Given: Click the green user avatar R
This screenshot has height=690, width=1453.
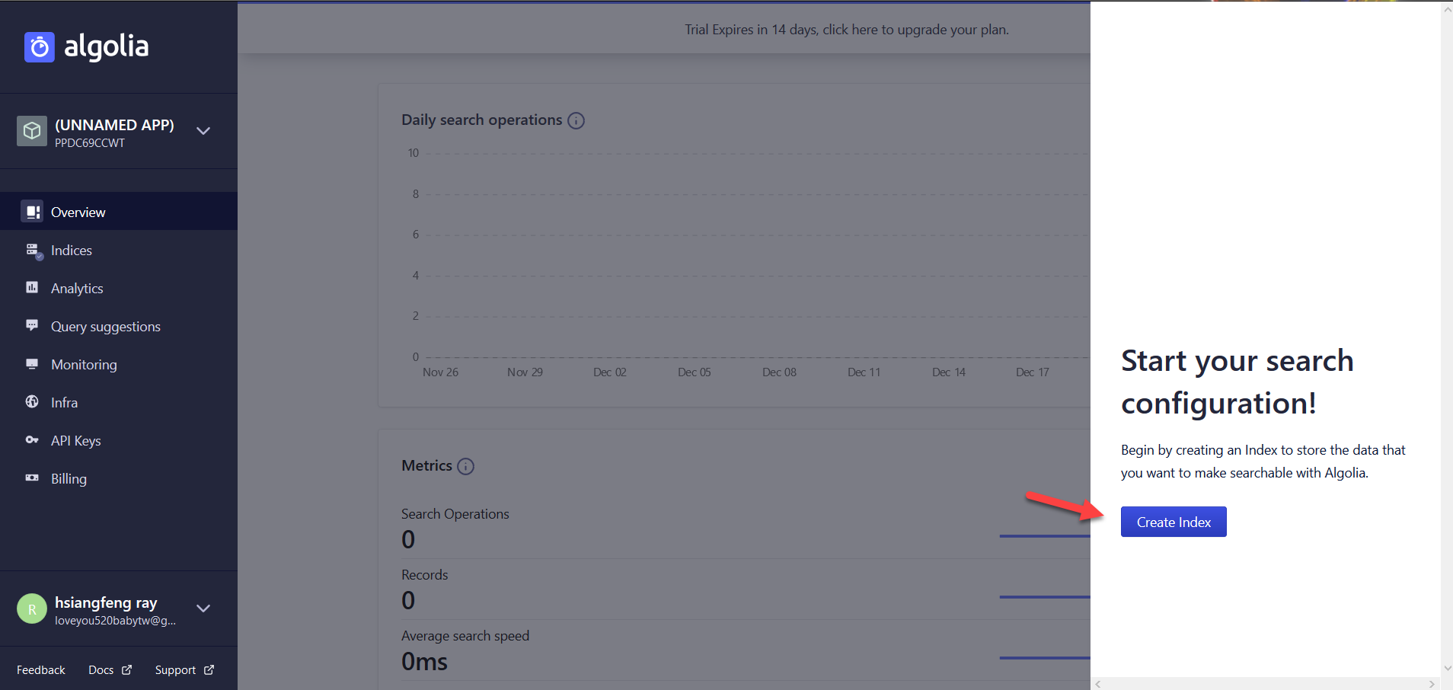Looking at the screenshot, I should point(32,609).
